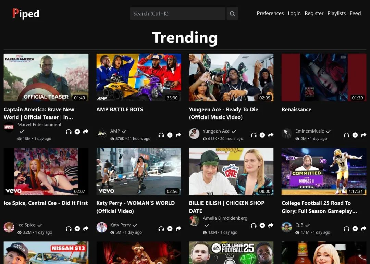Viewport: 370px width, 264px height.
Task: Open Ice Spice channel name link
Action: point(26,225)
